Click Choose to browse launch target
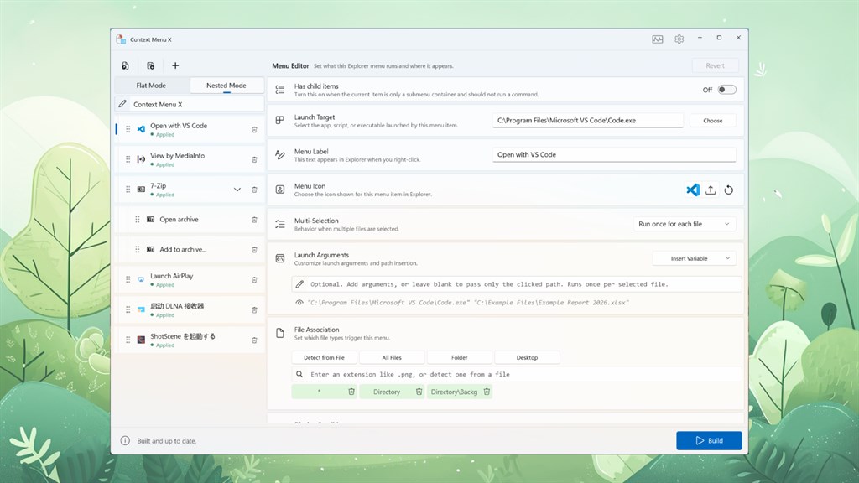The height and width of the screenshot is (483, 859). pyautogui.click(x=713, y=121)
